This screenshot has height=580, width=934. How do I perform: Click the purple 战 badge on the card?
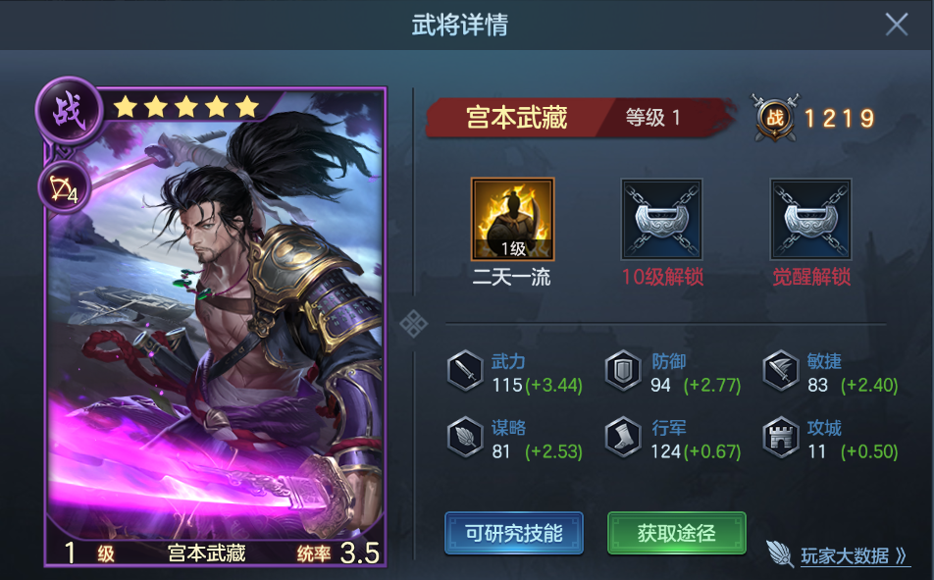coord(70,111)
